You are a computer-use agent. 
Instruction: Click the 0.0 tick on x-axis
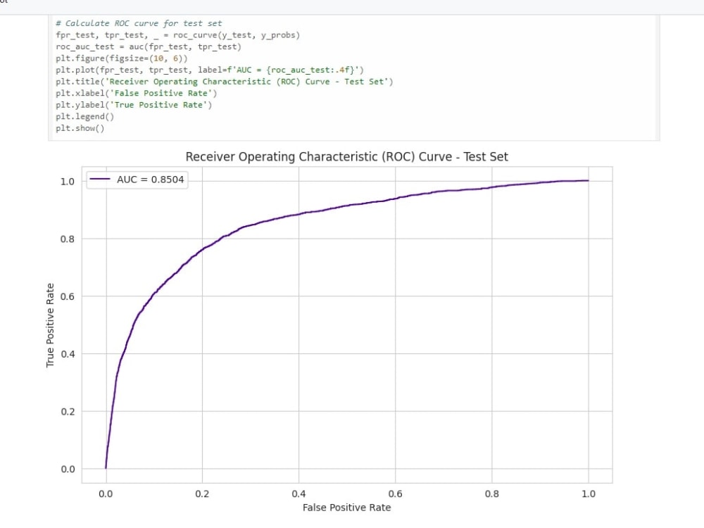coord(106,494)
